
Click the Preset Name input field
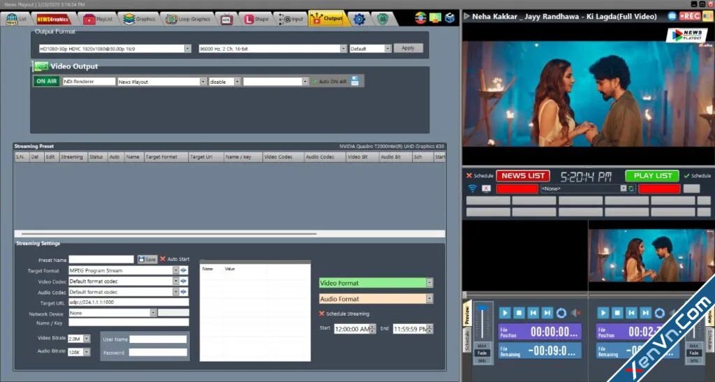[101, 259]
